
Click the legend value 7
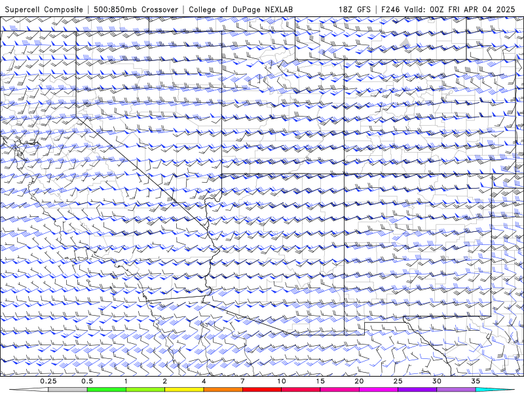tap(242, 381)
